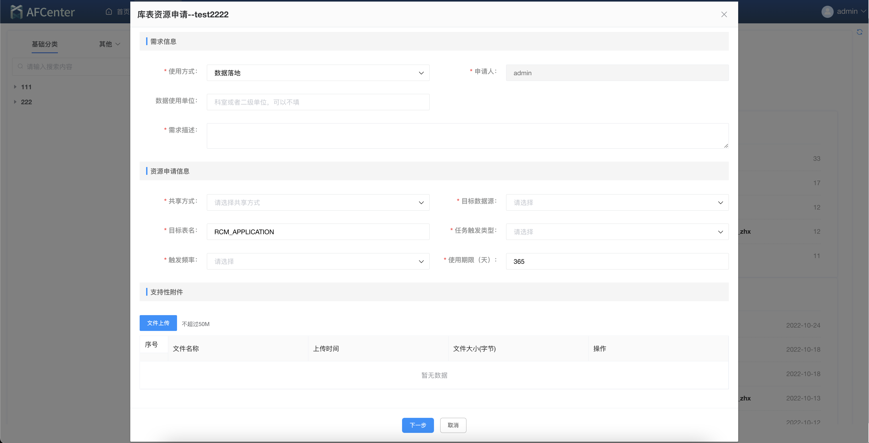The height and width of the screenshot is (443, 869).
Task: Click the 取消 button
Action: 453,425
